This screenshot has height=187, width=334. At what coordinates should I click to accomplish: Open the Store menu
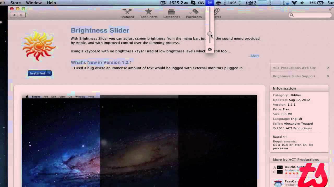(15, 3)
